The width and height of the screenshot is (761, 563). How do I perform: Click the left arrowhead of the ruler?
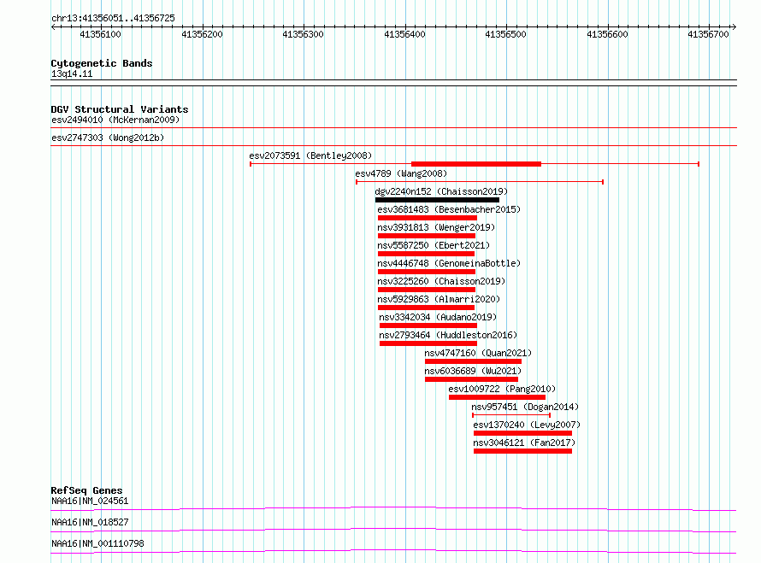coord(53,27)
